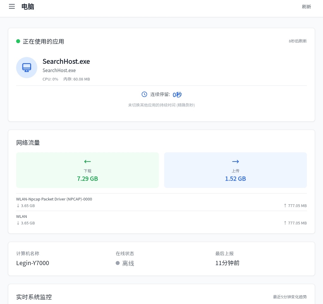Click the 0秒 dwell time value
The image size is (323, 304).
[177, 95]
